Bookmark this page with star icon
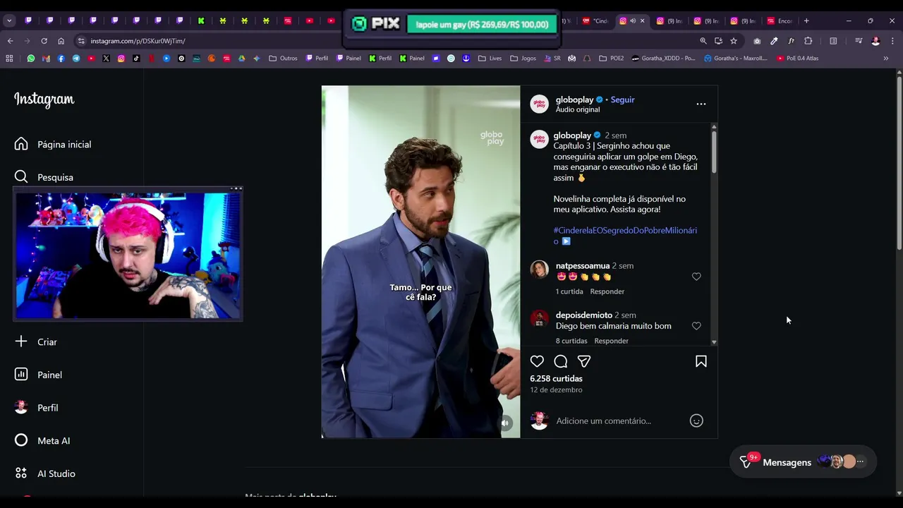The height and width of the screenshot is (508, 903). click(734, 41)
